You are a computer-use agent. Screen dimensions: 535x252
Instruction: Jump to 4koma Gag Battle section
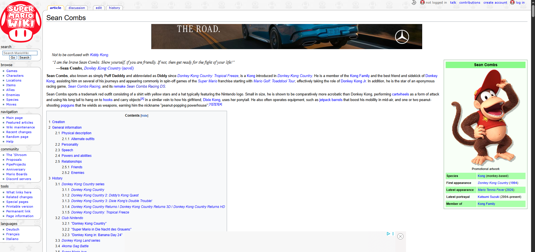point(75,246)
